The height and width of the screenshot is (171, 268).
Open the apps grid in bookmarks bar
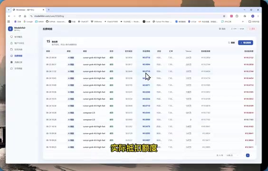(9, 21)
